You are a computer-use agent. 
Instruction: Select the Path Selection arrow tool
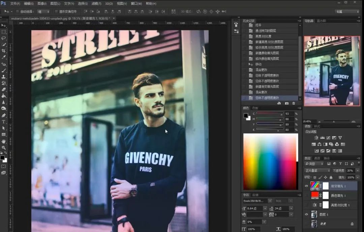[x=4, y=128]
